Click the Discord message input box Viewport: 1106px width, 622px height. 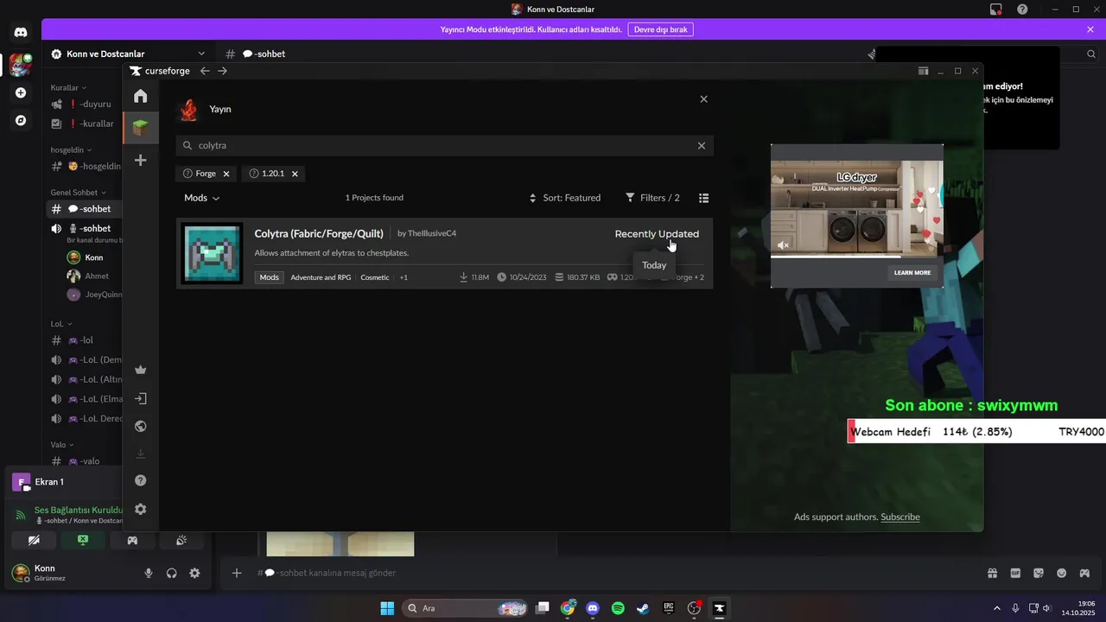coord(605,573)
